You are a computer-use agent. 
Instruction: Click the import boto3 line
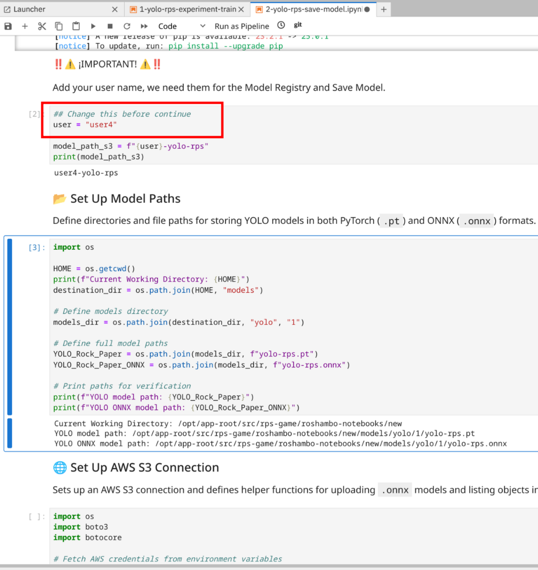pyautogui.click(x=81, y=527)
